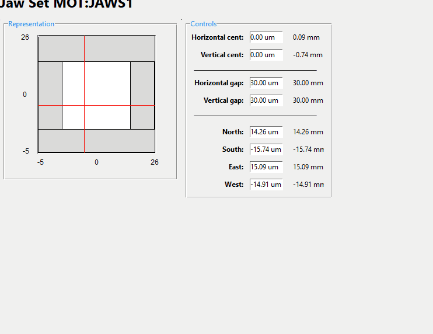Click the North label
Image resolution: width=433 pixels, height=334 pixels.
(x=233, y=132)
